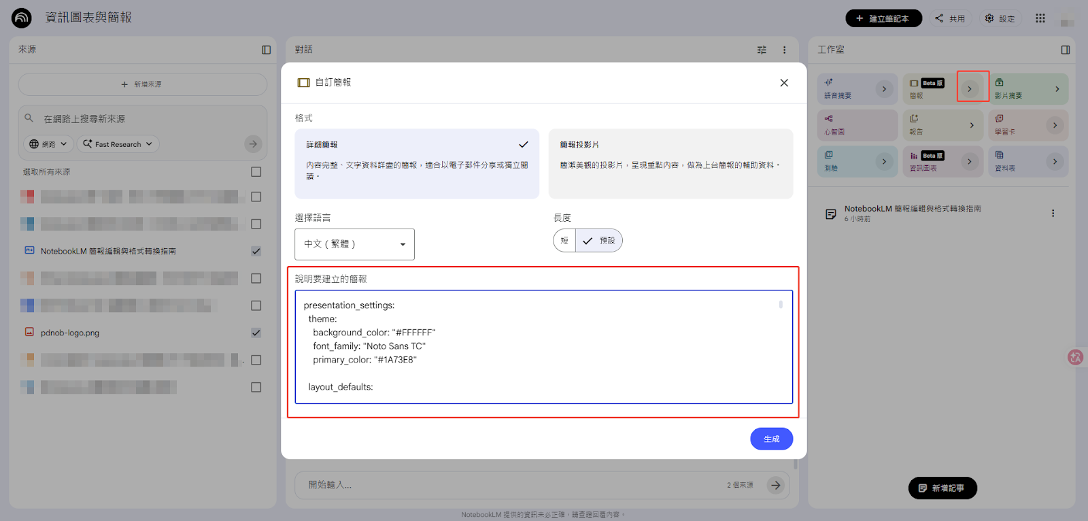Toggle the 選取所有來源 checkbox
The height and width of the screenshot is (521, 1088).
pos(256,171)
